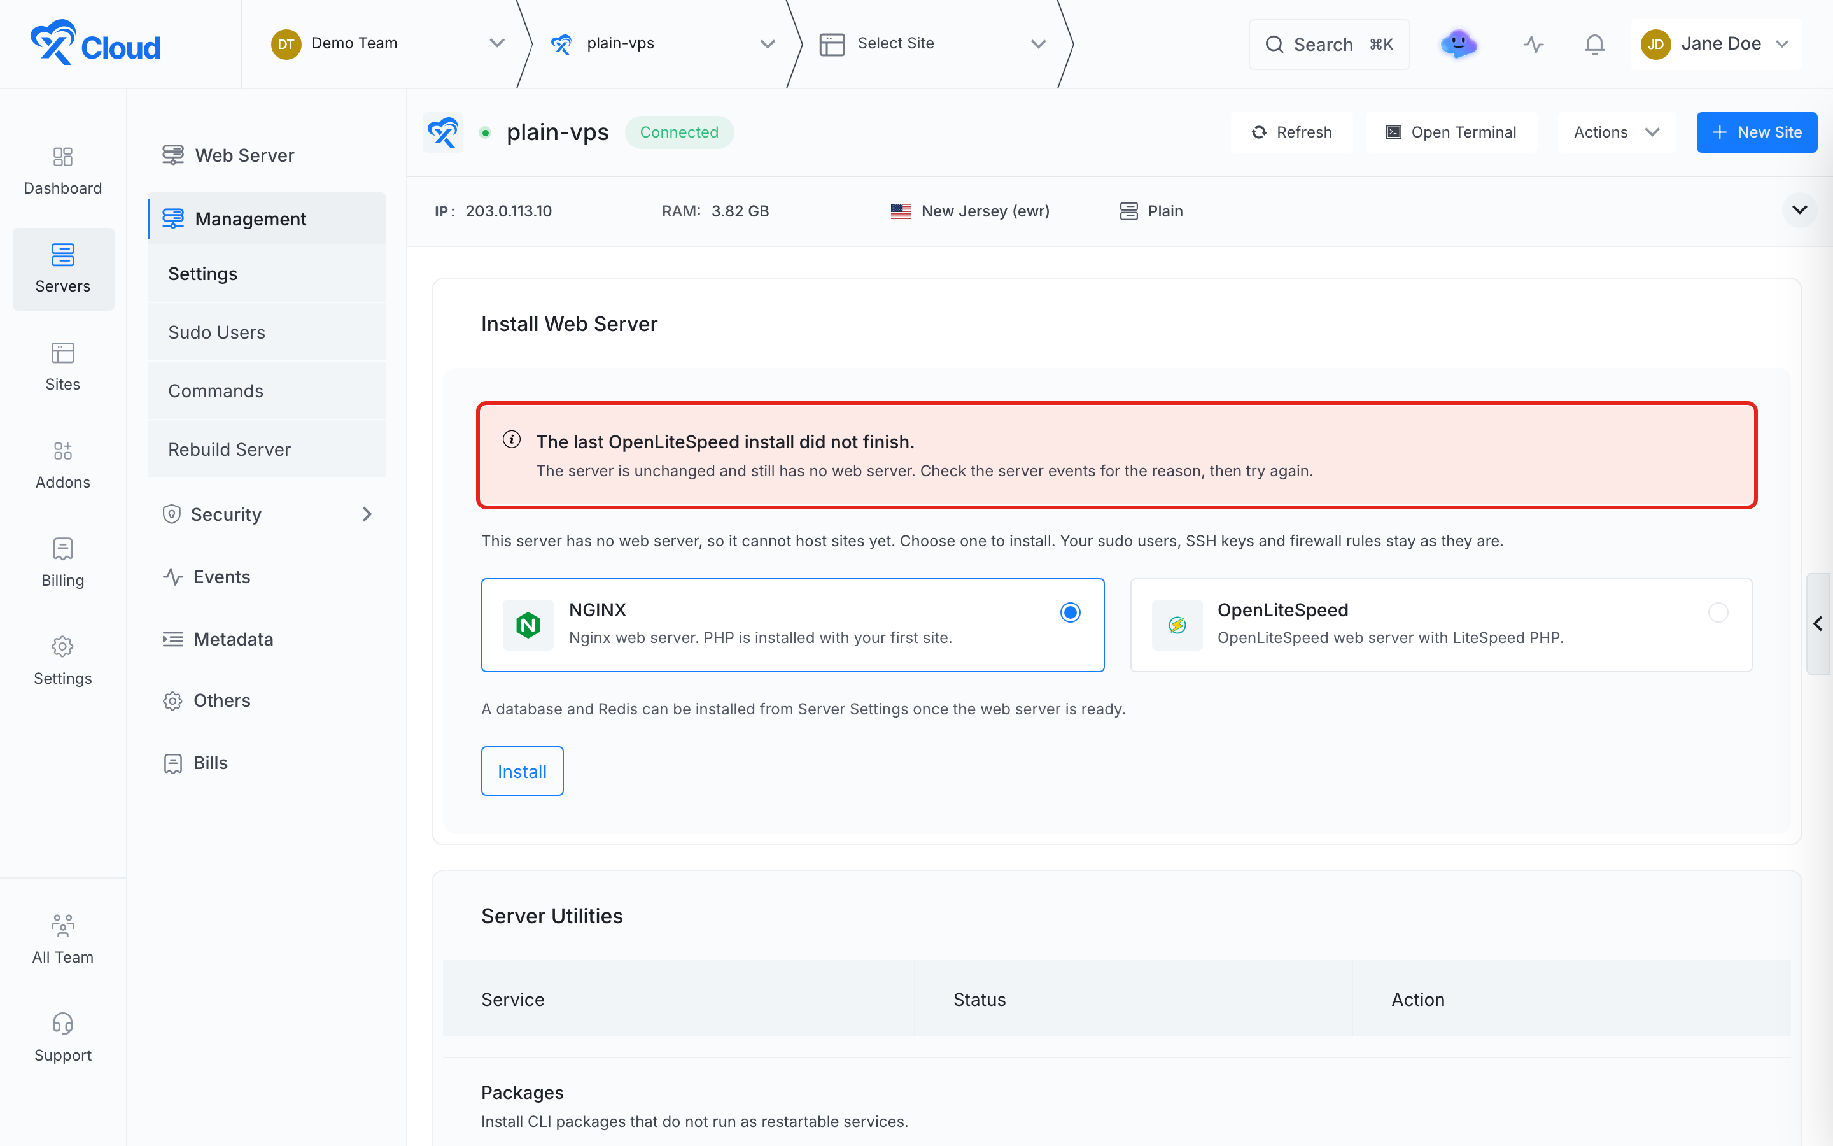Open the Settings submenu item

pos(267,274)
